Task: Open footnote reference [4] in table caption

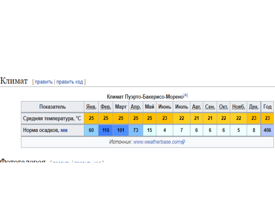Action: pyautogui.click(x=186, y=95)
